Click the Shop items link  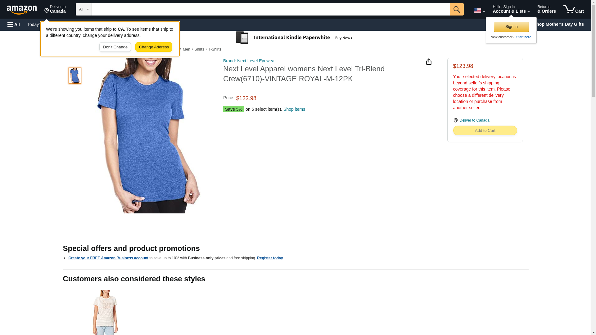[294, 109]
